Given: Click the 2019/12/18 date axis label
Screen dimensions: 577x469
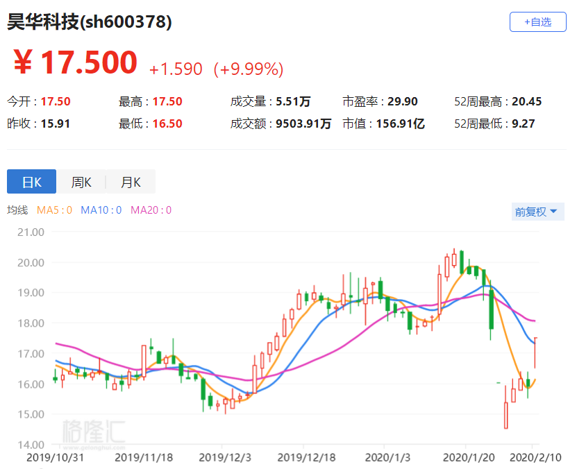Looking at the screenshot, I should [306, 458].
